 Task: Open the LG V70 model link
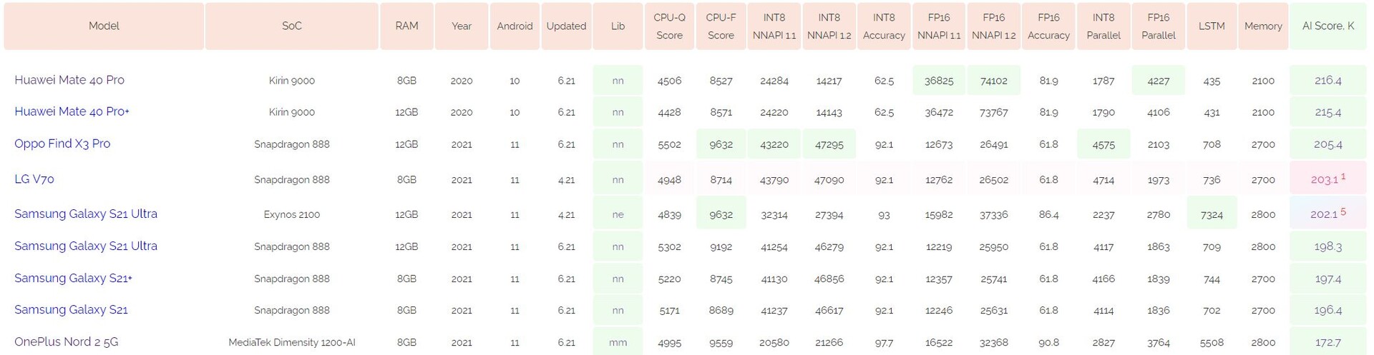point(34,179)
